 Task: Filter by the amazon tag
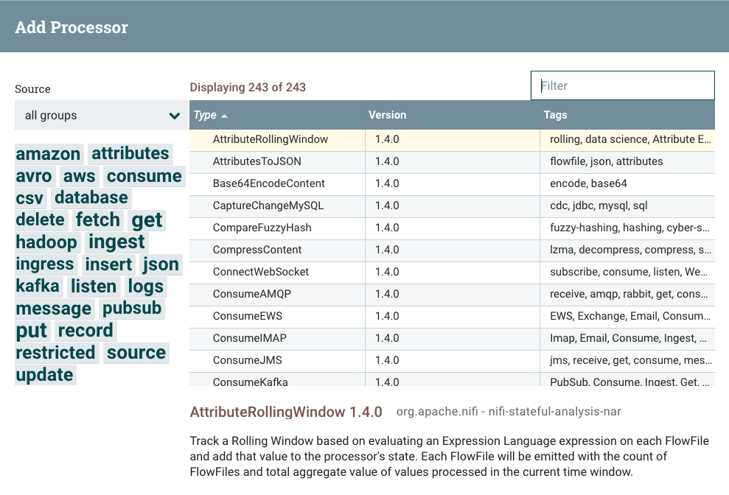pos(49,154)
